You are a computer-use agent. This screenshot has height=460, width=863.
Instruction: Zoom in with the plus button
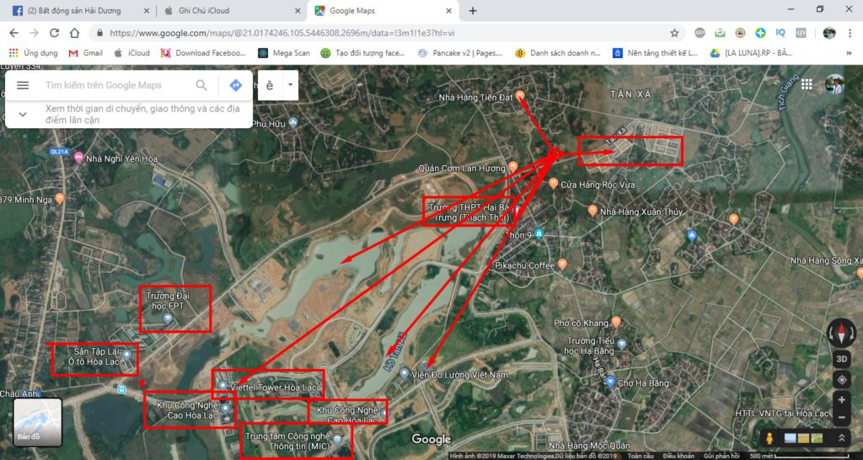tap(841, 399)
